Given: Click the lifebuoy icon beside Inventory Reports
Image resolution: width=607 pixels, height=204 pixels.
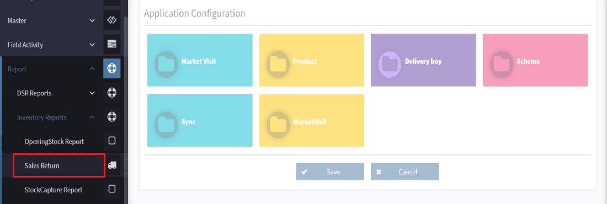Looking at the screenshot, I should [x=112, y=117].
